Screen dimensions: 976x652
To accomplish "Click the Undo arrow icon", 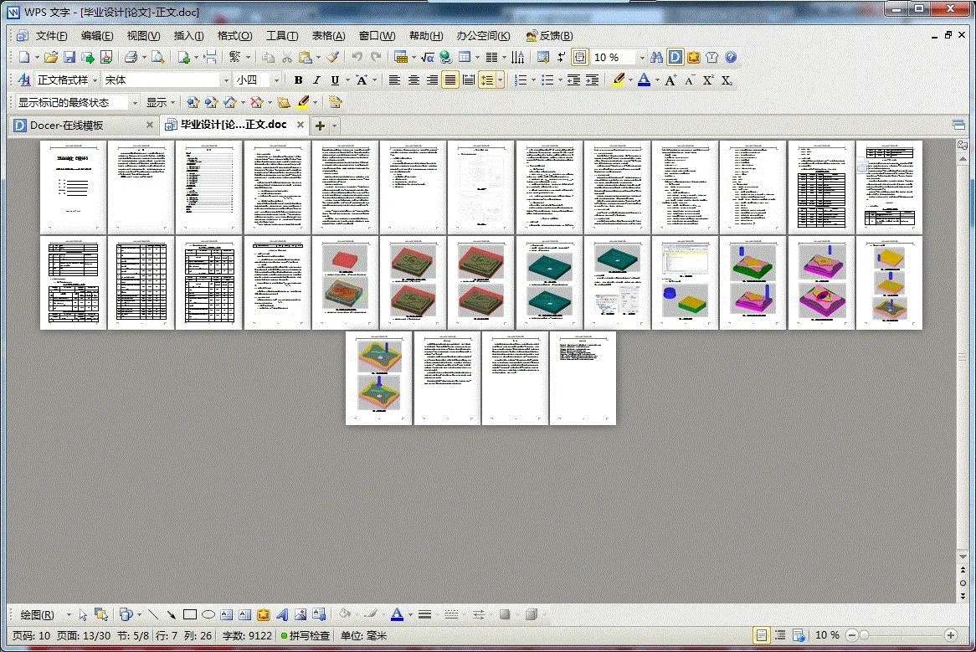I will [x=357, y=57].
